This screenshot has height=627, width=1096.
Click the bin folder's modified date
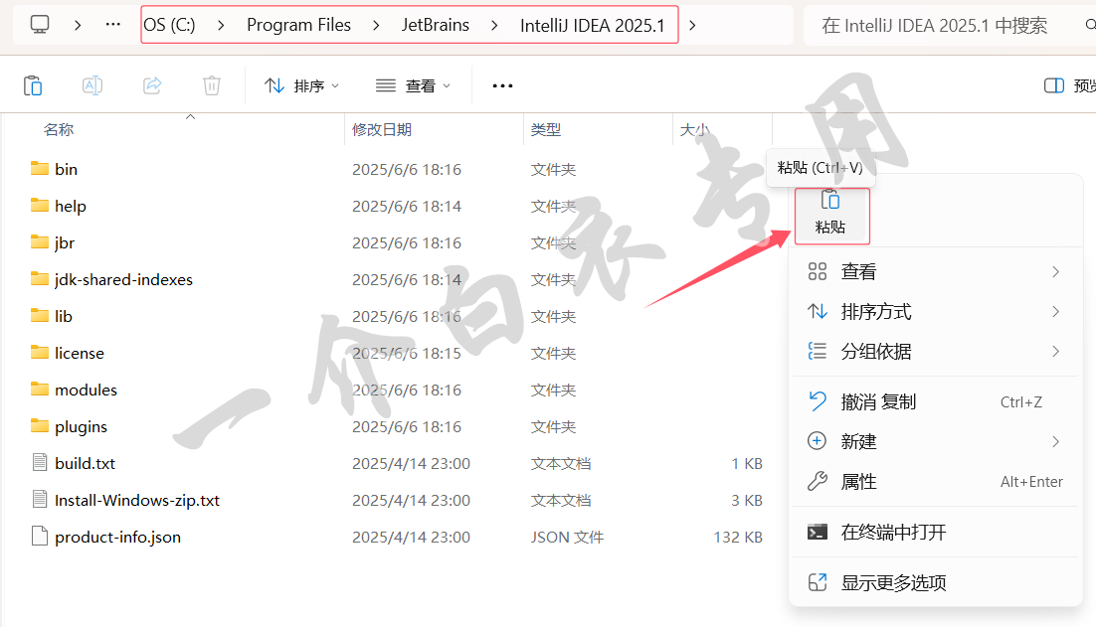click(407, 169)
